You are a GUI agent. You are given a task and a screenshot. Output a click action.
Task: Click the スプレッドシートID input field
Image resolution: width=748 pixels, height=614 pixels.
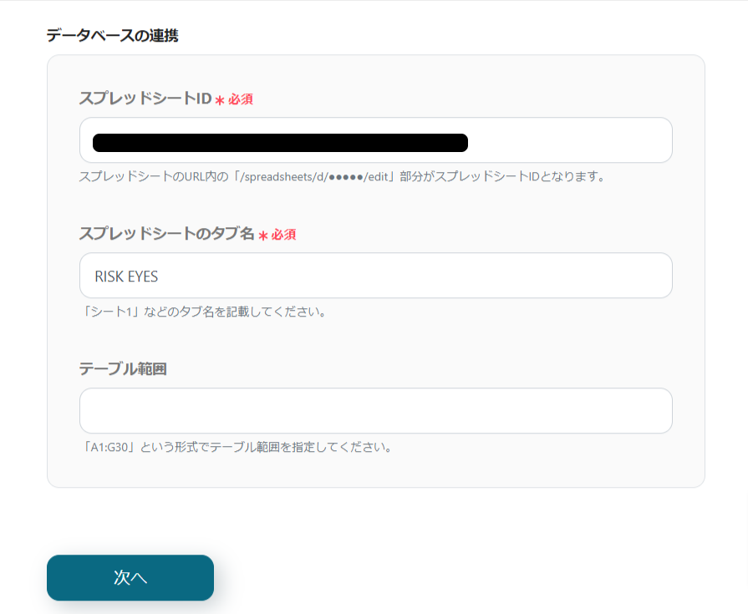pos(568,140)
